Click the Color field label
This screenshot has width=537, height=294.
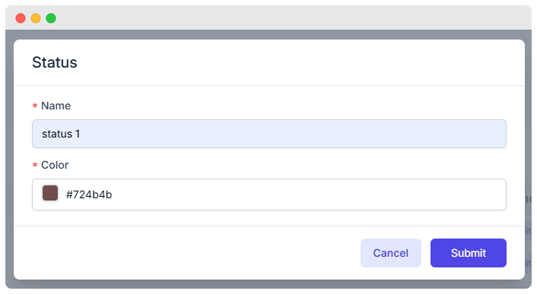pos(55,165)
